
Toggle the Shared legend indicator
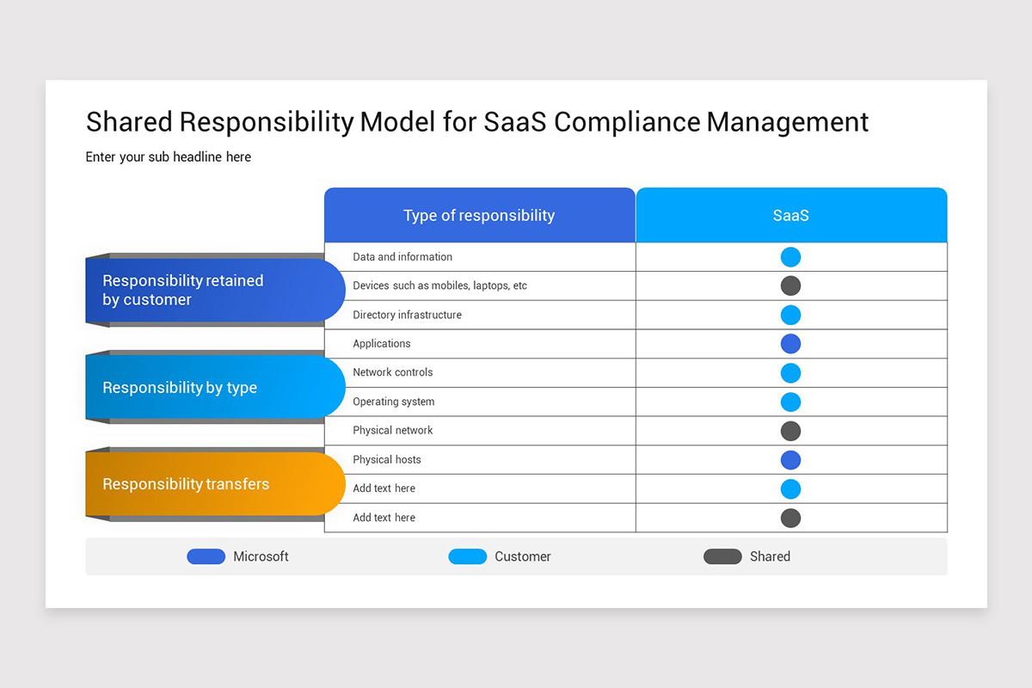coord(722,556)
